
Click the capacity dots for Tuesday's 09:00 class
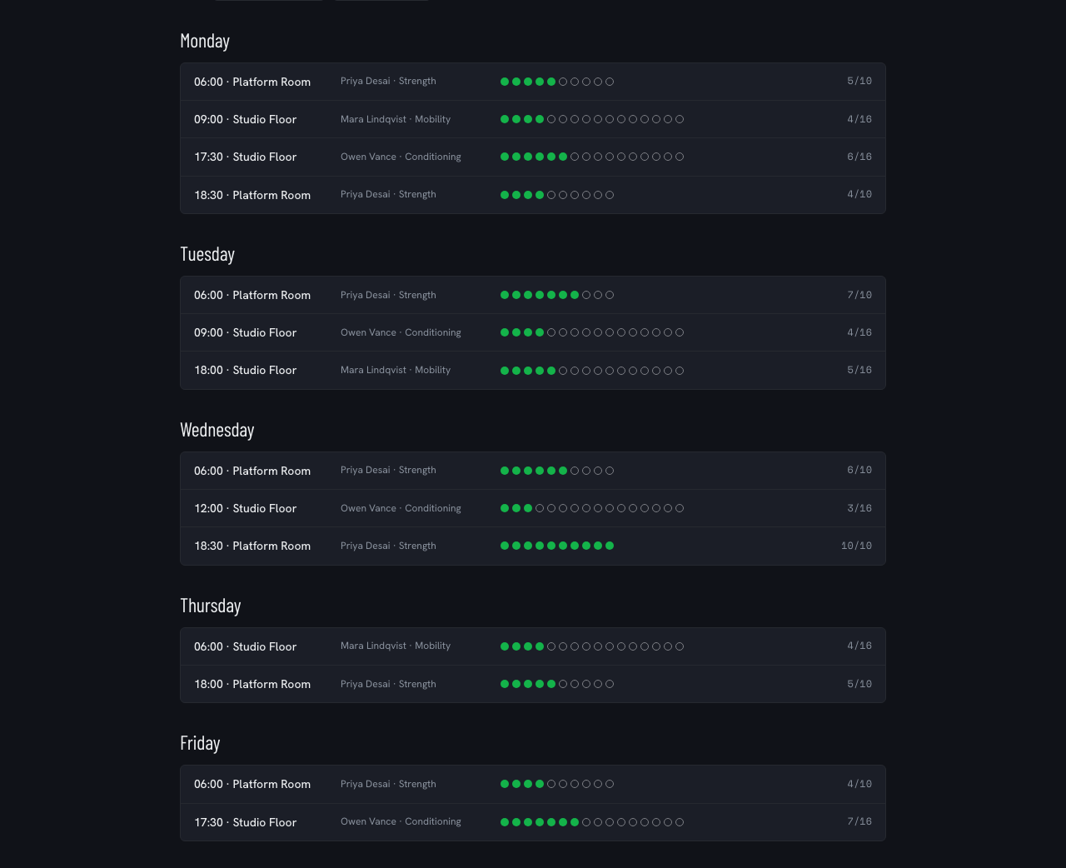592,332
